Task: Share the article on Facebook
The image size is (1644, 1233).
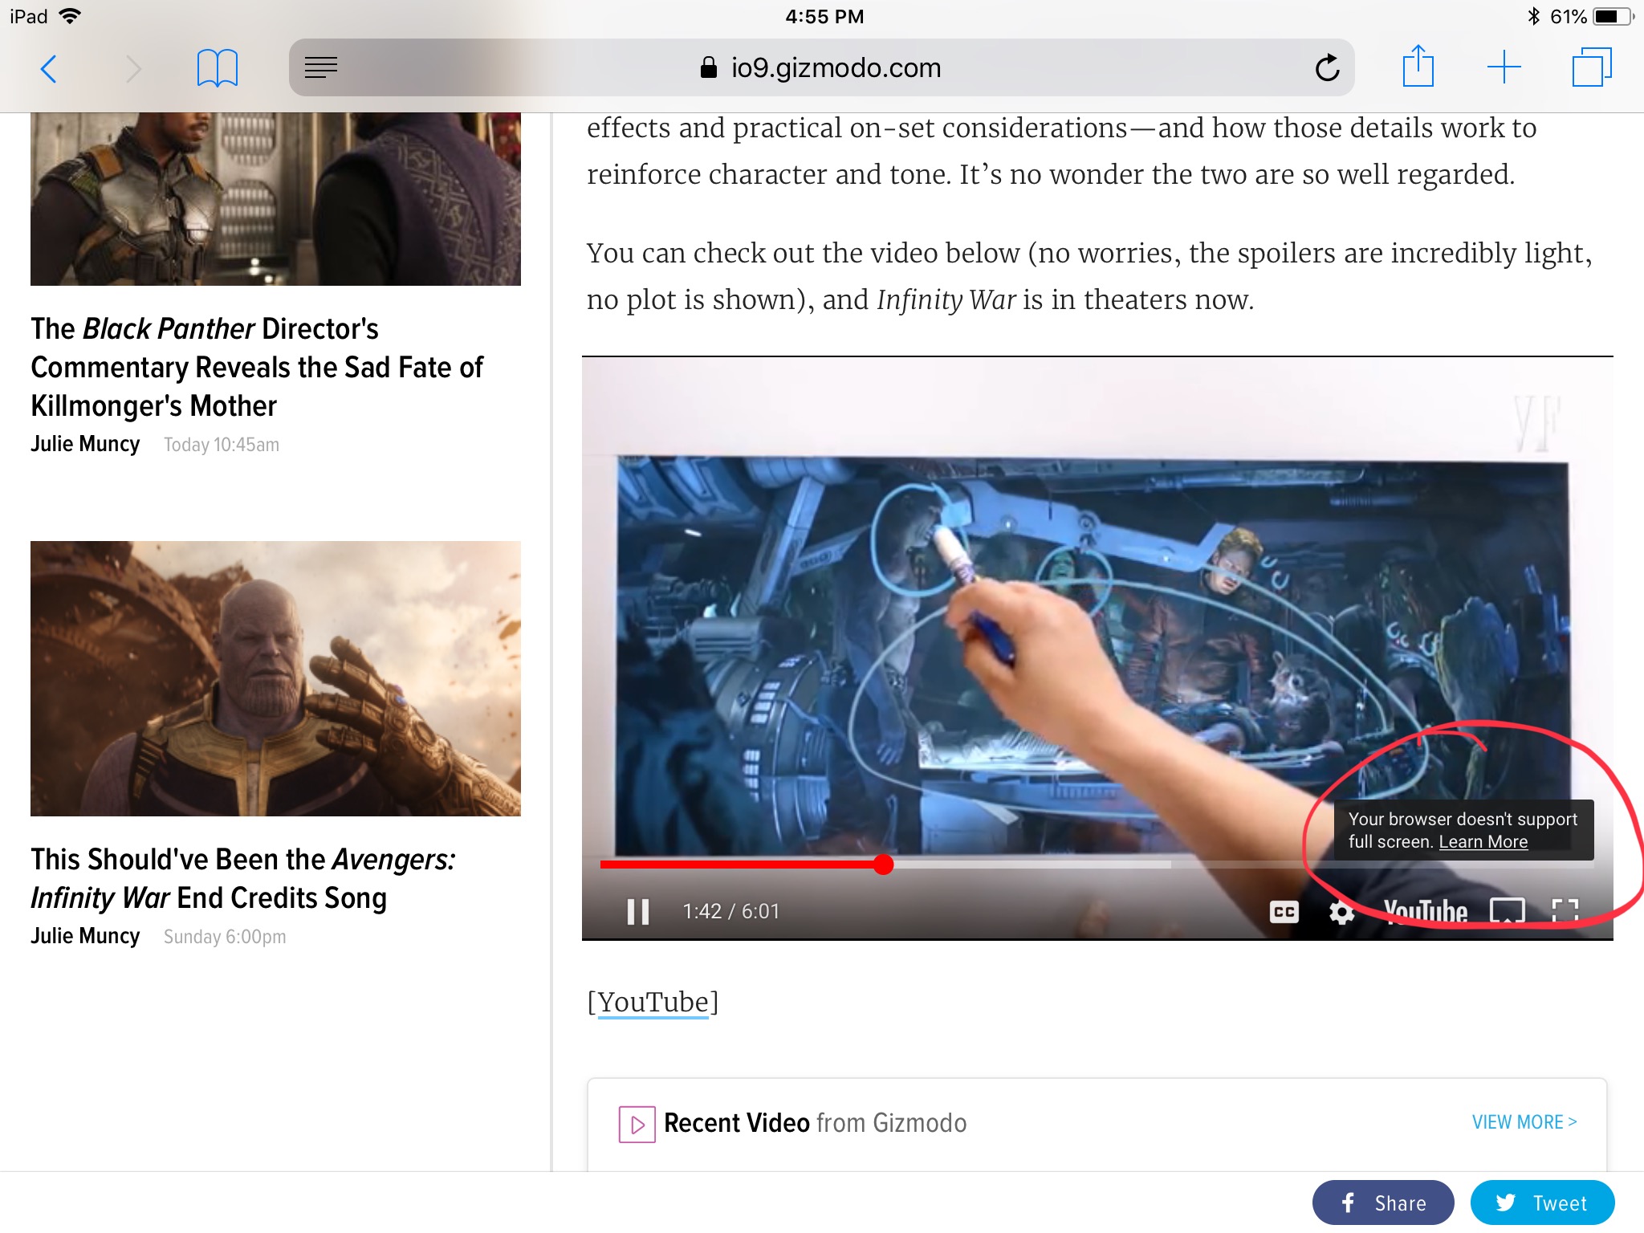Action: point(1382,1202)
